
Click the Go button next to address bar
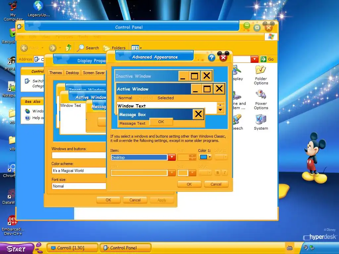click(x=267, y=59)
